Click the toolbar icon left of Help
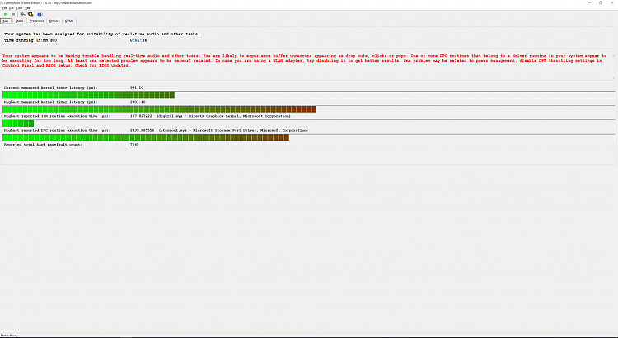Image resolution: width=618 pixels, height=338 pixels. pos(30,14)
